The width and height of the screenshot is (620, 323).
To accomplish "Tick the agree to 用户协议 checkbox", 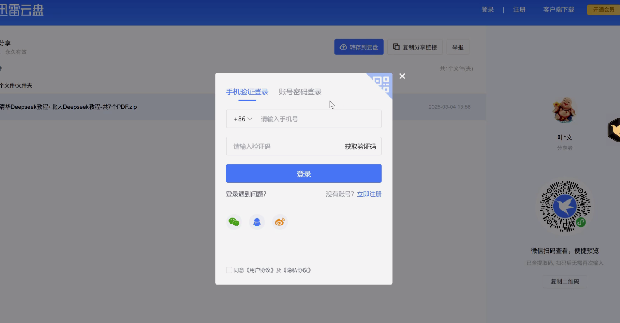I will point(229,270).
